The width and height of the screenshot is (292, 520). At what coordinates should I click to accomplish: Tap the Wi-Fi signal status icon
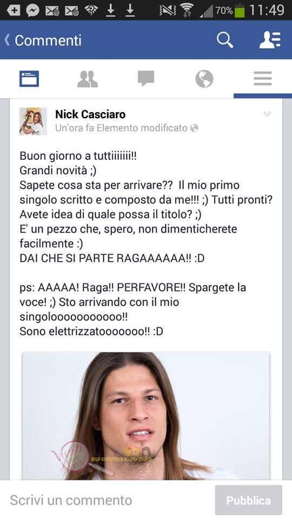pyautogui.click(x=187, y=10)
